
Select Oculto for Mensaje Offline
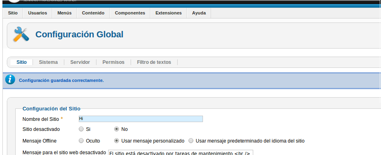tap(81, 141)
